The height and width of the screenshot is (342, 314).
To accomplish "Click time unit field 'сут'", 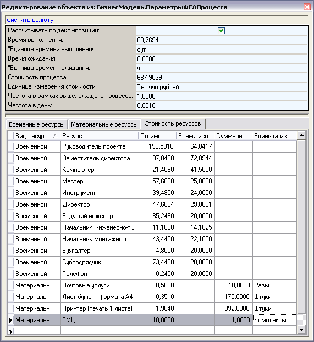I will tap(222, 50).
